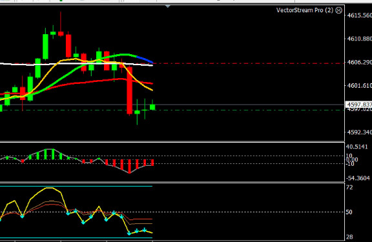
Task: Click the 4601.610 price scale label
Action: [359, 85]
